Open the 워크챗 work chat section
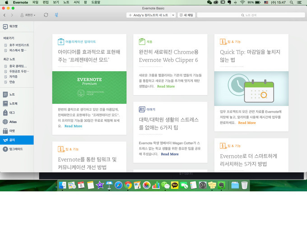Screen dimensions: 307x230 (10, 27)
